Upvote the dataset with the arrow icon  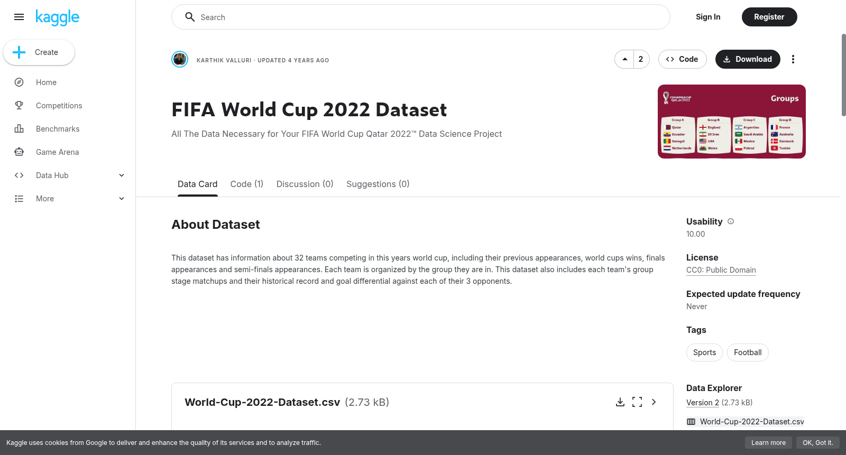pyautogui.click(x=624, y=59)
